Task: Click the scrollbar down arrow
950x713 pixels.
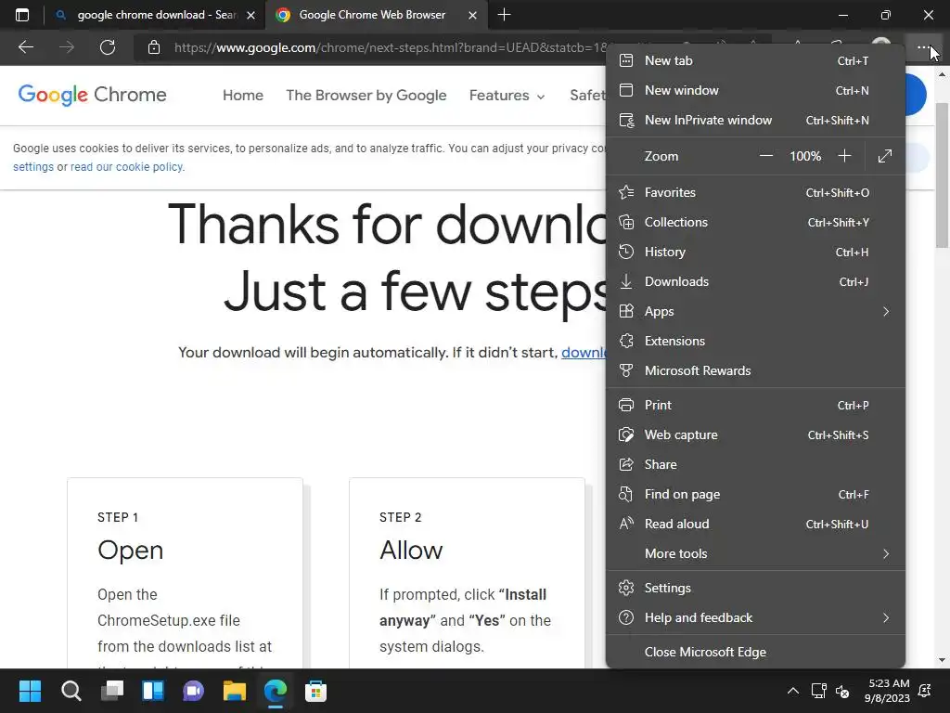Action: click(942, 660)
